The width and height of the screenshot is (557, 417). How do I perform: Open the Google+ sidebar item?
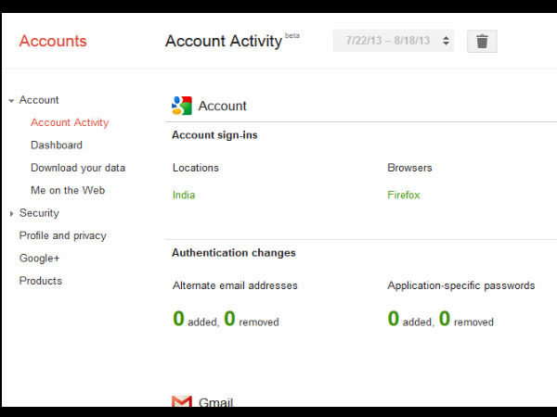pos(40,259)
